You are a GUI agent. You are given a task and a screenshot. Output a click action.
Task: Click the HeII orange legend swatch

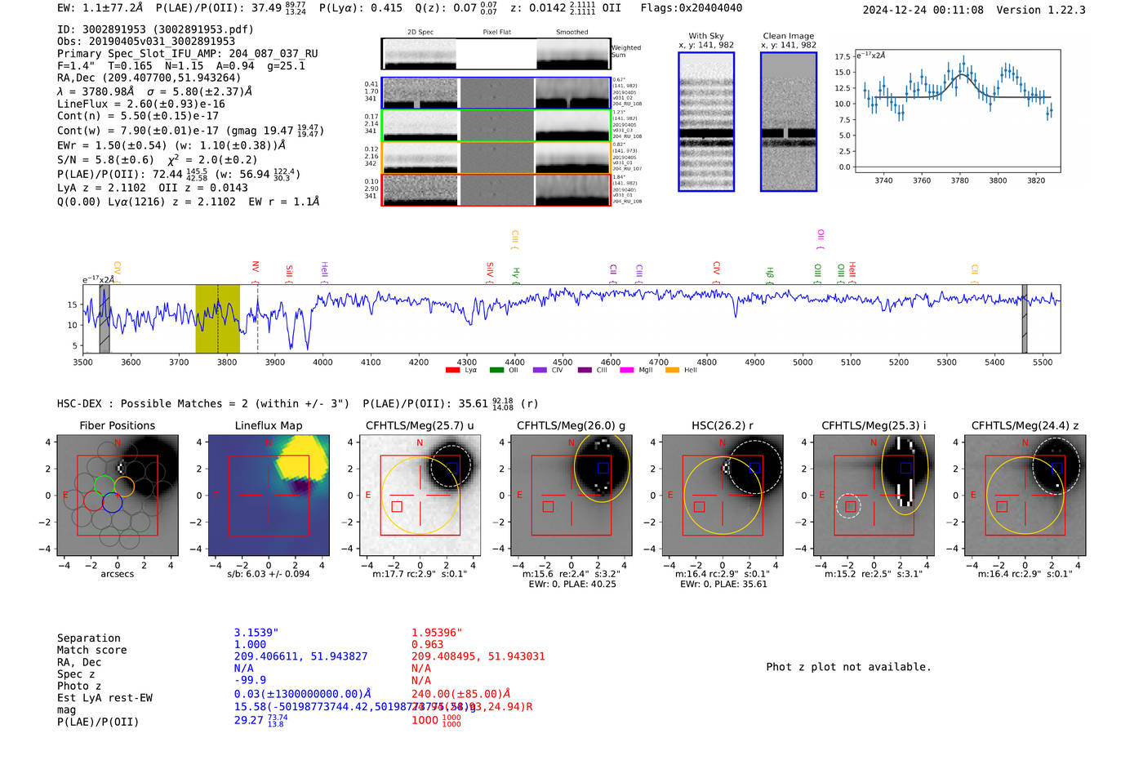672,371
